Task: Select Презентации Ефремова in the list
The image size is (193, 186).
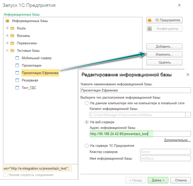Action: 40,73
